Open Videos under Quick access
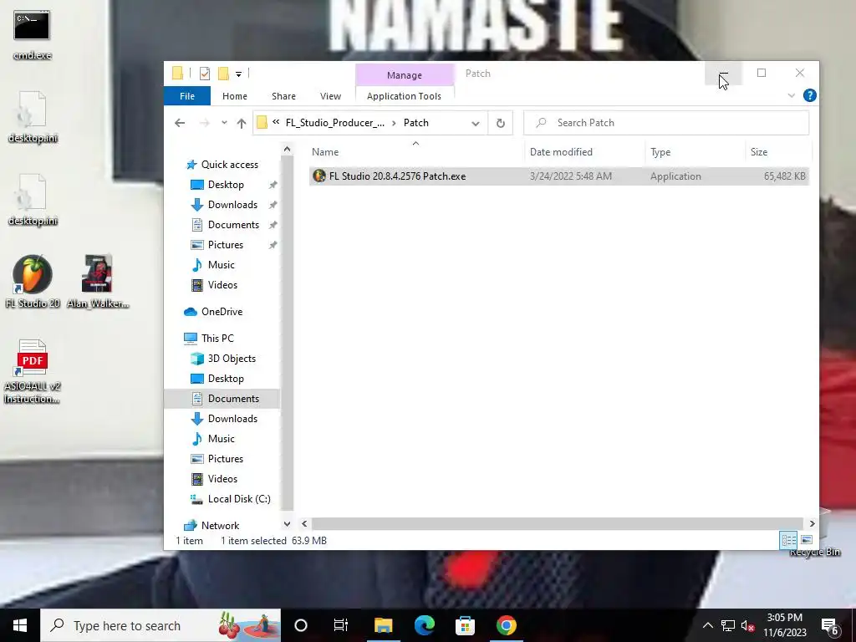The width and height of the screenshot is (856, 642). 222,285
